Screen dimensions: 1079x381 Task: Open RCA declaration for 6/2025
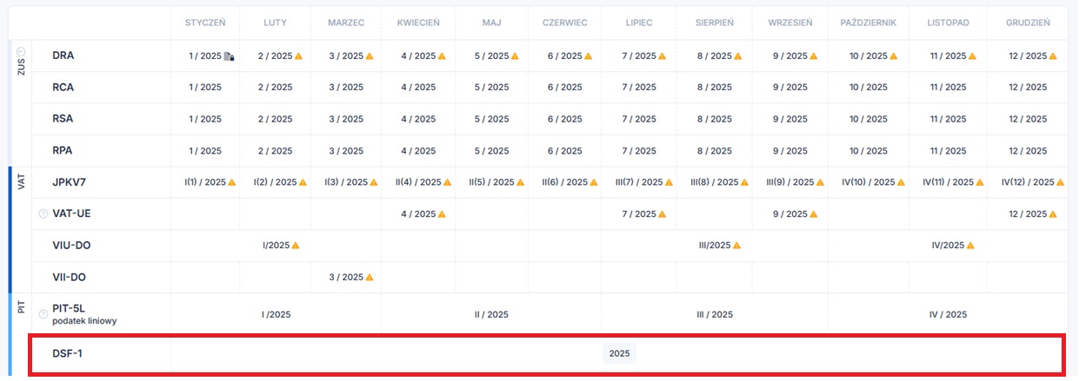pyautogui.click(x=564, y=88)
